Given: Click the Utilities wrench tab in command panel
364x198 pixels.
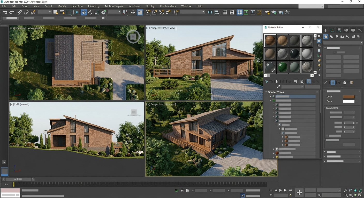Looking at the screenshot, I should coord(360,30).
